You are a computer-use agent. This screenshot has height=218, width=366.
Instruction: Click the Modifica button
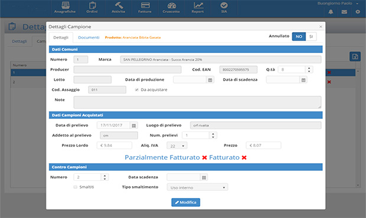(185, 203)
